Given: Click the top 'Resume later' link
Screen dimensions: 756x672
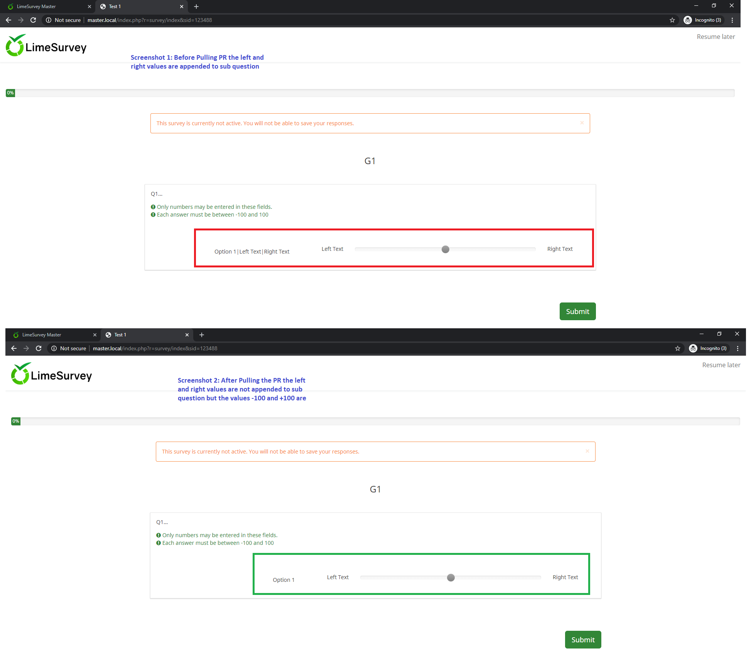Looking at the screenshot, I should pyautogui.click(x=715, y=37).
